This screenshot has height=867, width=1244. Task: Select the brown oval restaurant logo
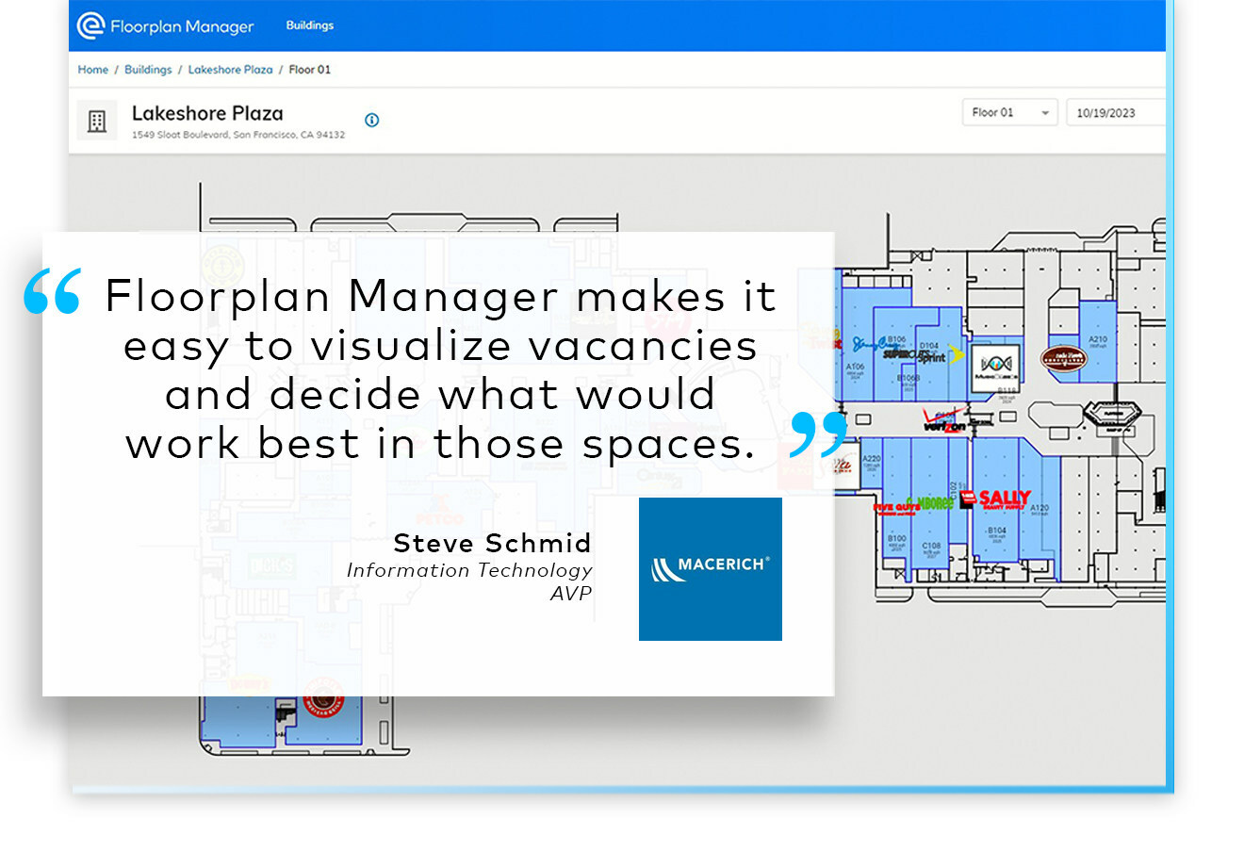[1063, 358]
